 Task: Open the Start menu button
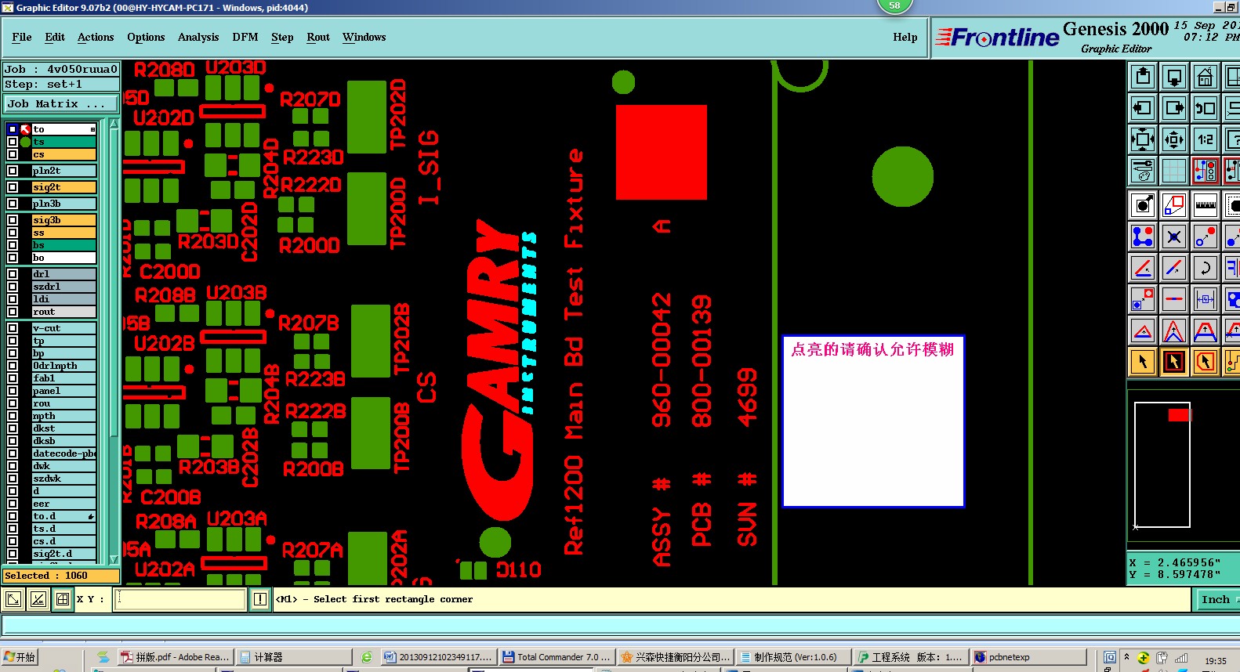click(x=20, y=657)
